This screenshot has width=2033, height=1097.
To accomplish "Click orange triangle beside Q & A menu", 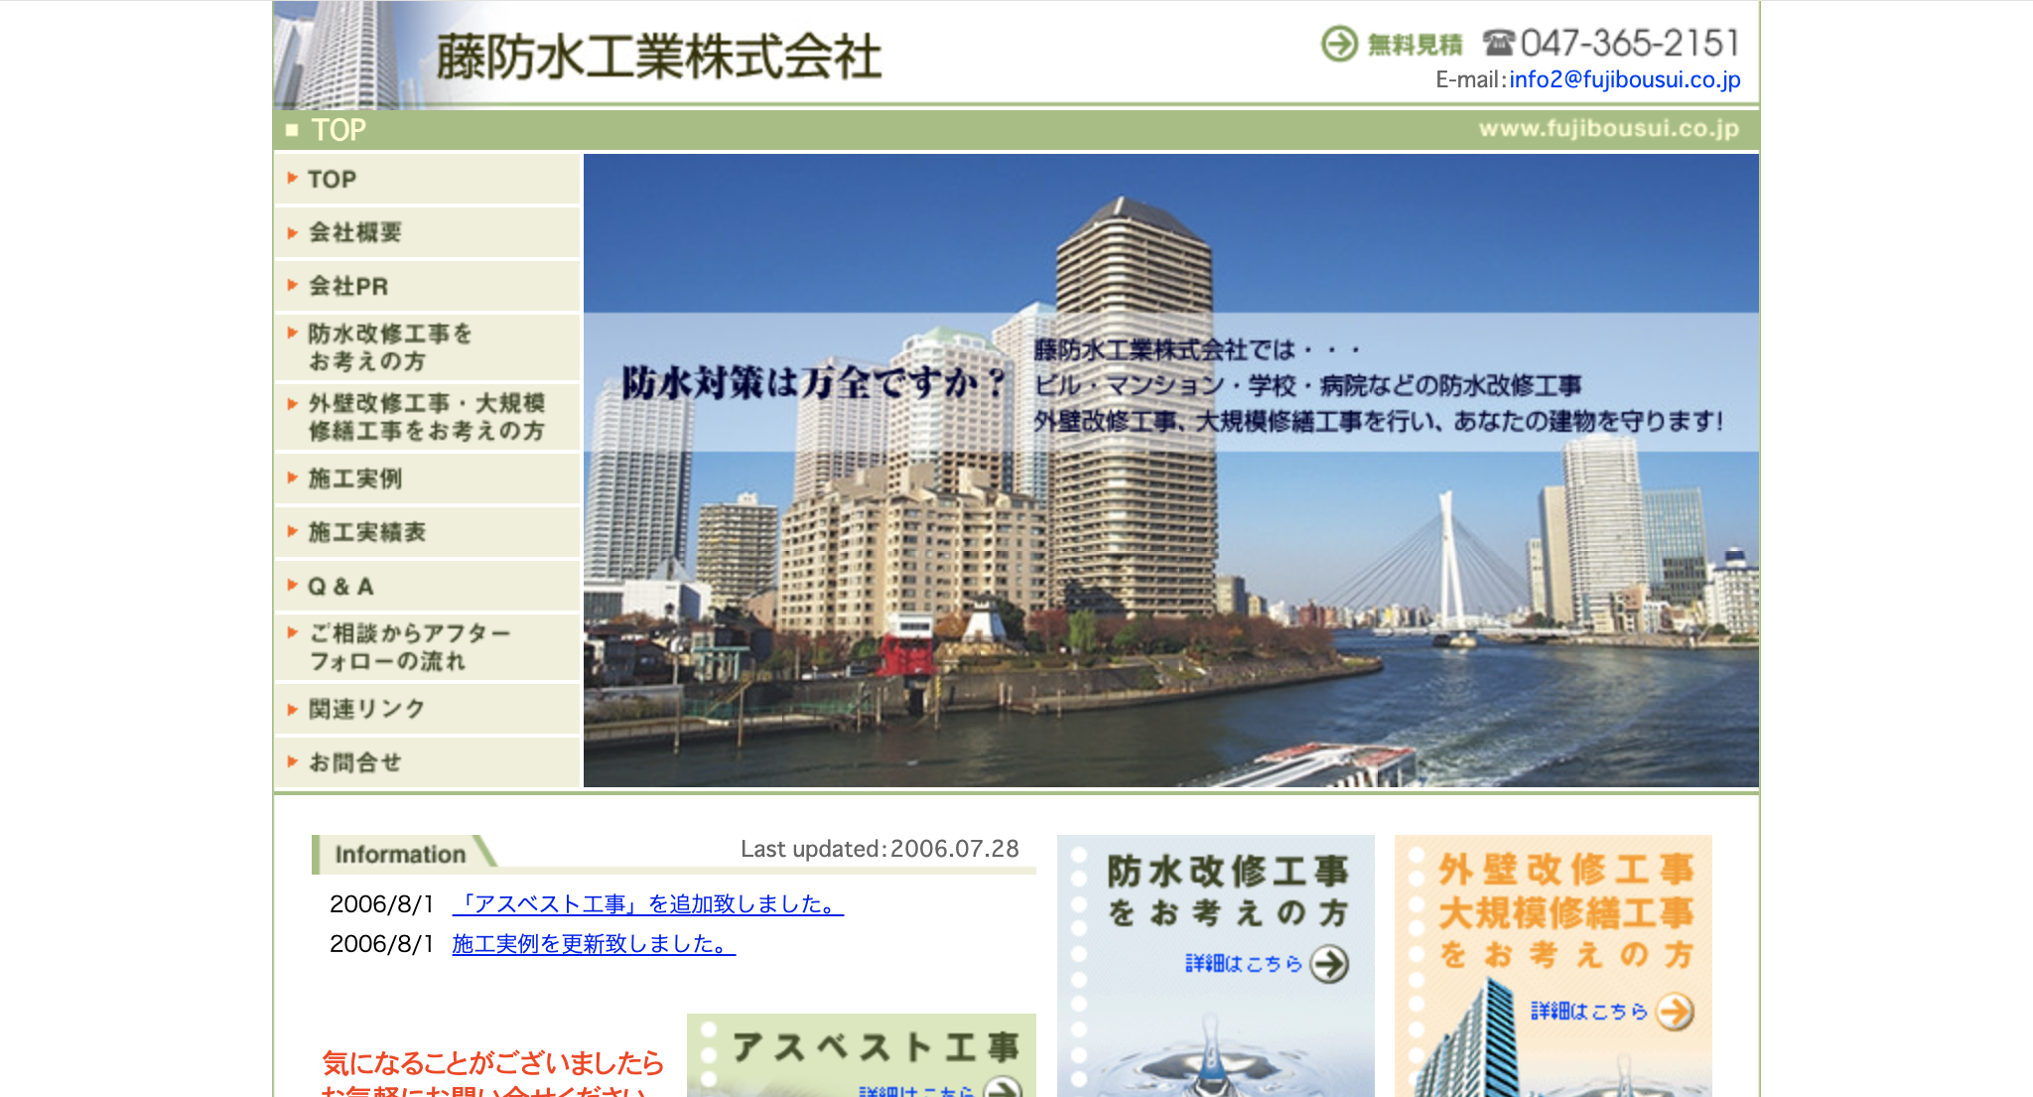I will tap(293, 586).
